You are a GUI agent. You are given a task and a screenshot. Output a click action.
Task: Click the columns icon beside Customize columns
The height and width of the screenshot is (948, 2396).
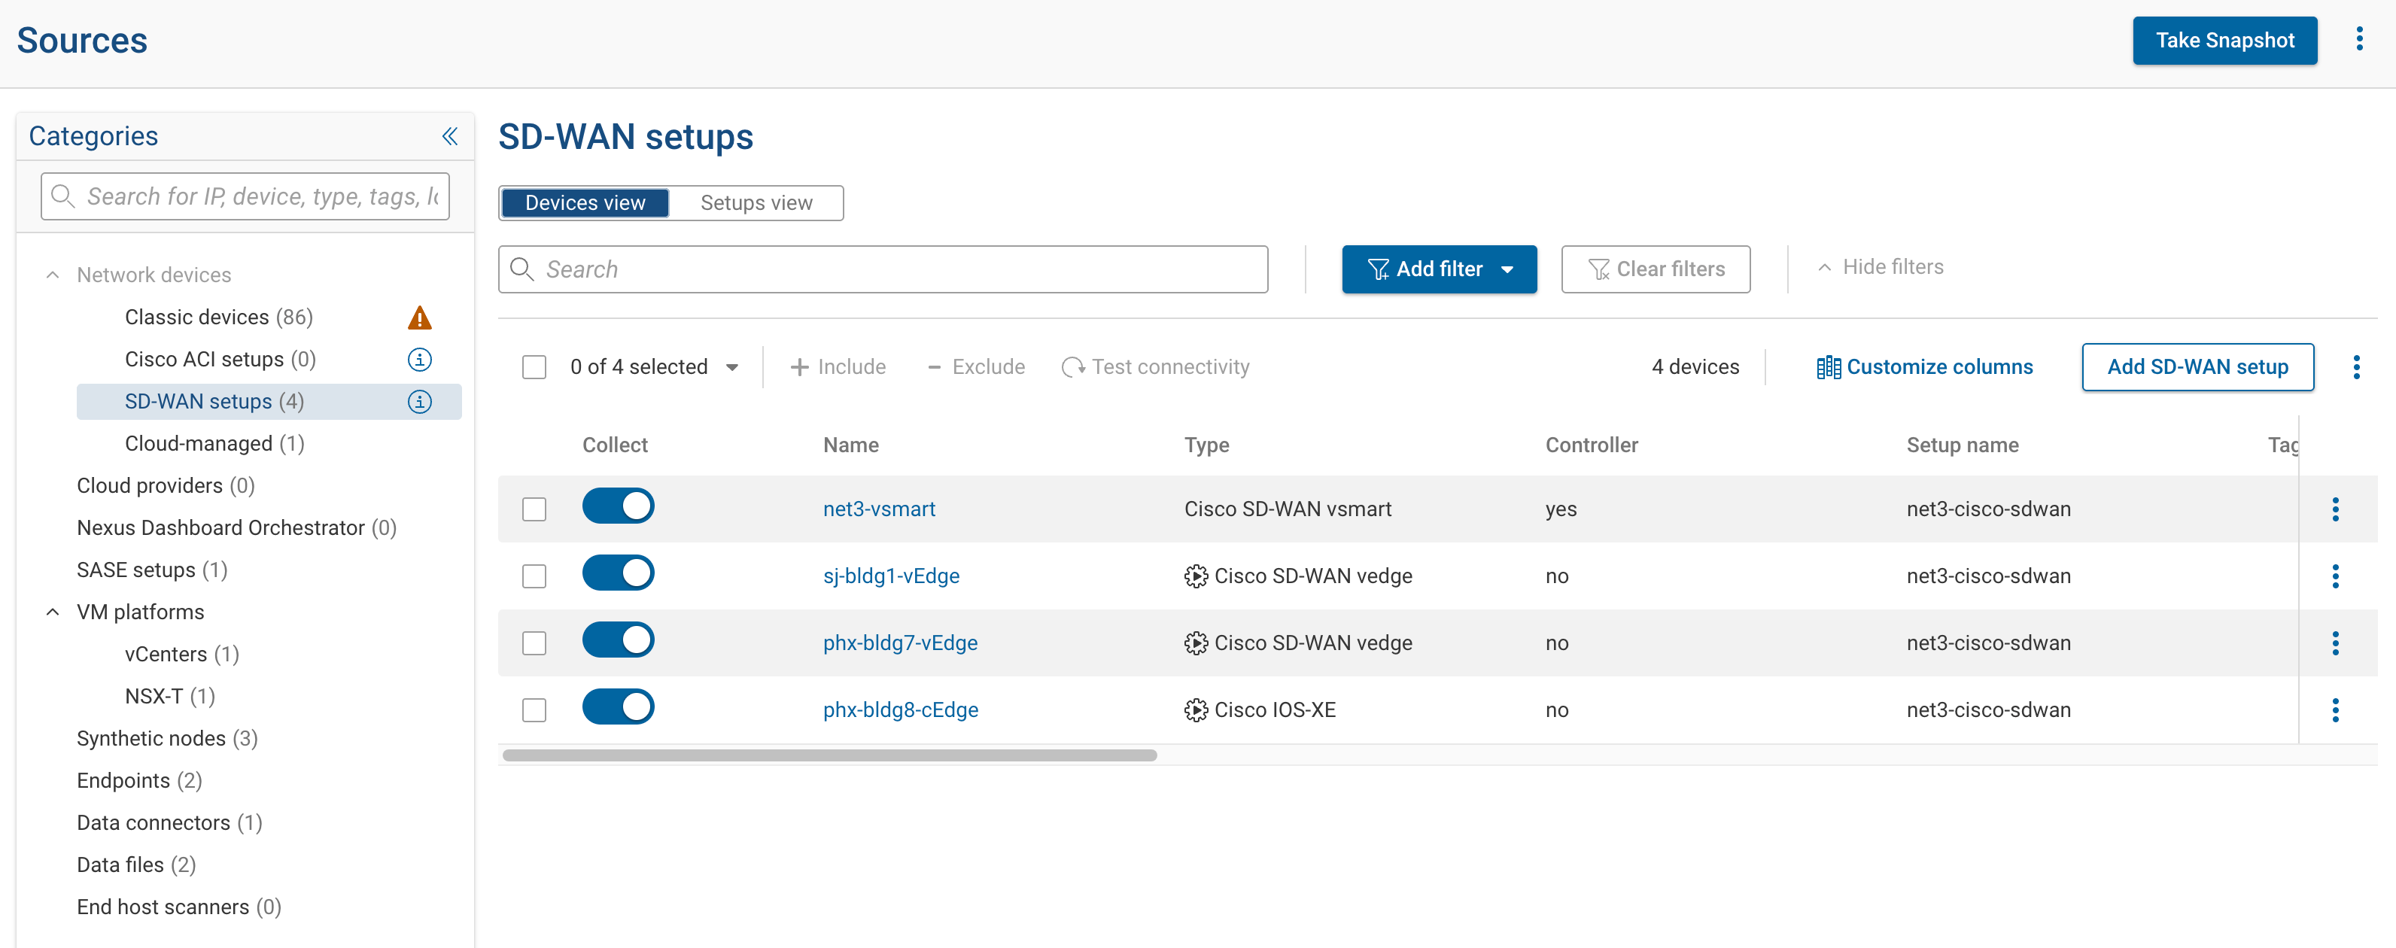[1828, 367]
